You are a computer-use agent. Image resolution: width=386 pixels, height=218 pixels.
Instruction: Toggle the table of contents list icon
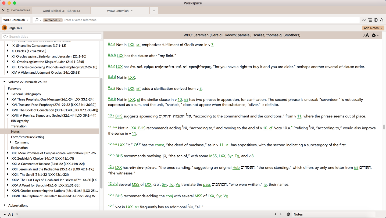[x=4, y=28]
